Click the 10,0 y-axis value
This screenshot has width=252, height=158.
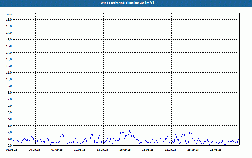tap(9, 79)
